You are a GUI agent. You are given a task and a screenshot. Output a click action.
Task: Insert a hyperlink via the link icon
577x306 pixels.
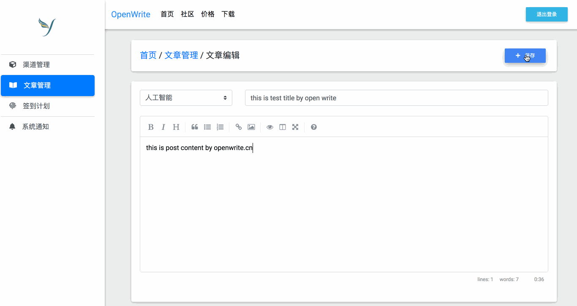click(238, 126)
